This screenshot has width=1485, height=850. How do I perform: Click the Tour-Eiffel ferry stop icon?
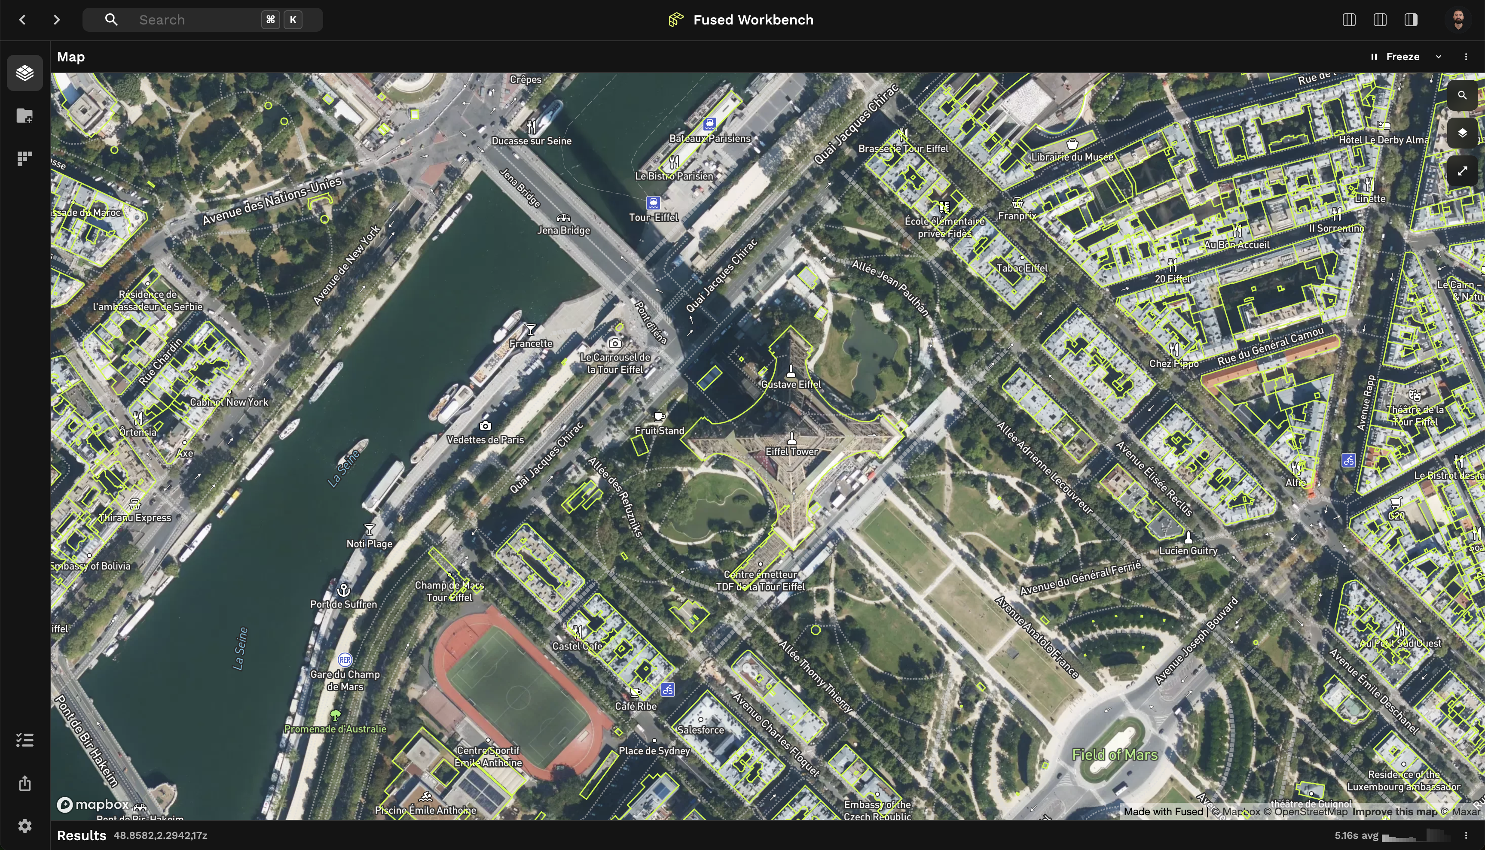653,203
